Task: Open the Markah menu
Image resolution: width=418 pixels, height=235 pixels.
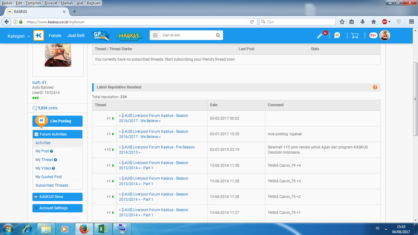Action: (x=67, y=3)
